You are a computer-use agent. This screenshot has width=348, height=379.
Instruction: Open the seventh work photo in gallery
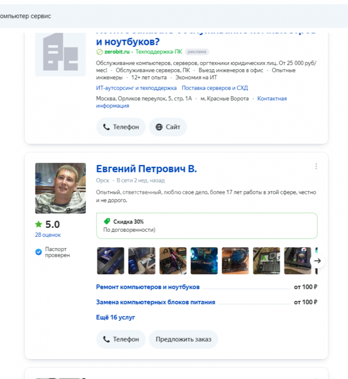coord(297,261)
